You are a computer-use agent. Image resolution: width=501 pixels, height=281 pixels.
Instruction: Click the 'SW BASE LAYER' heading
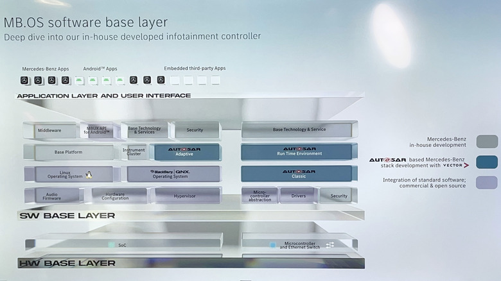[x=67, y=216]
